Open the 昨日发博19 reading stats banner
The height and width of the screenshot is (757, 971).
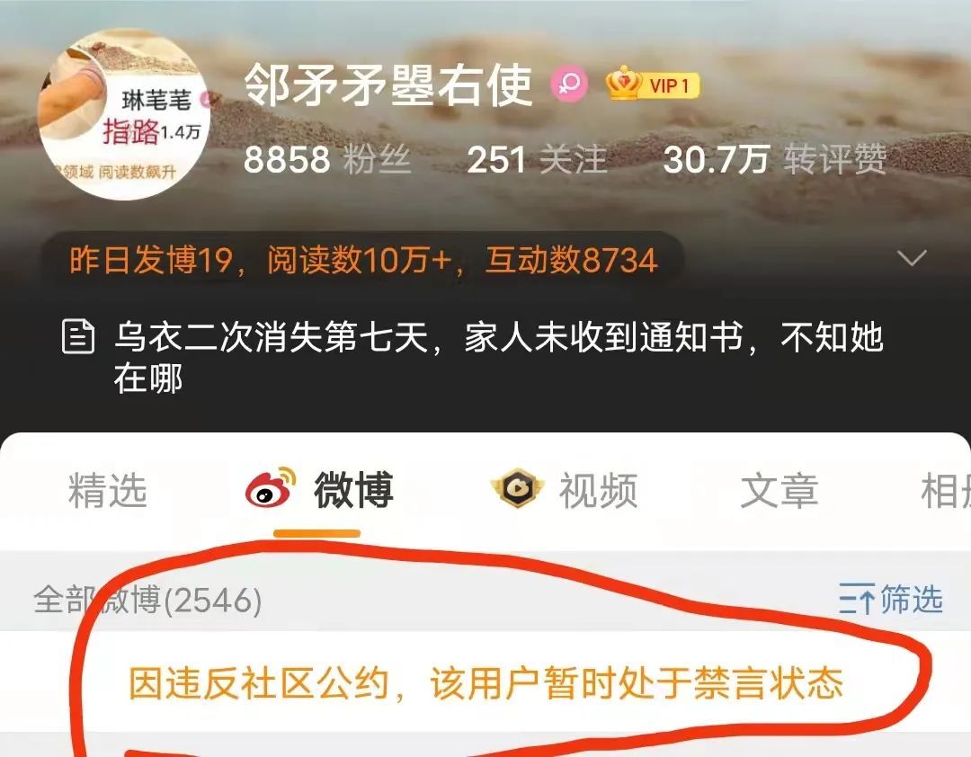(x=363, y=260)
